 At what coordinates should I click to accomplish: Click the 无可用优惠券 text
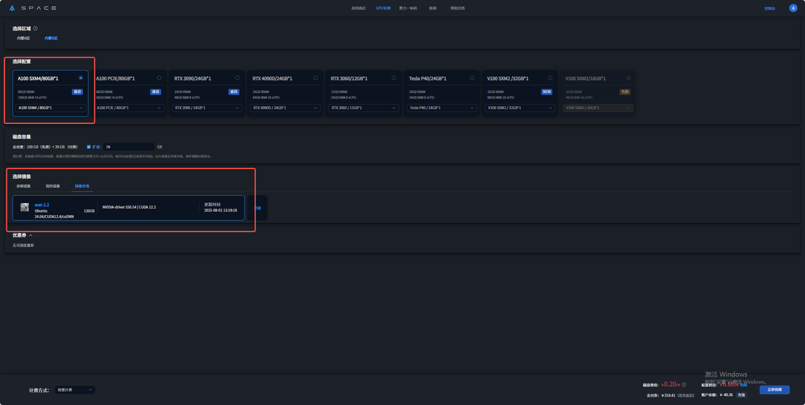click(x=23, y=245)
